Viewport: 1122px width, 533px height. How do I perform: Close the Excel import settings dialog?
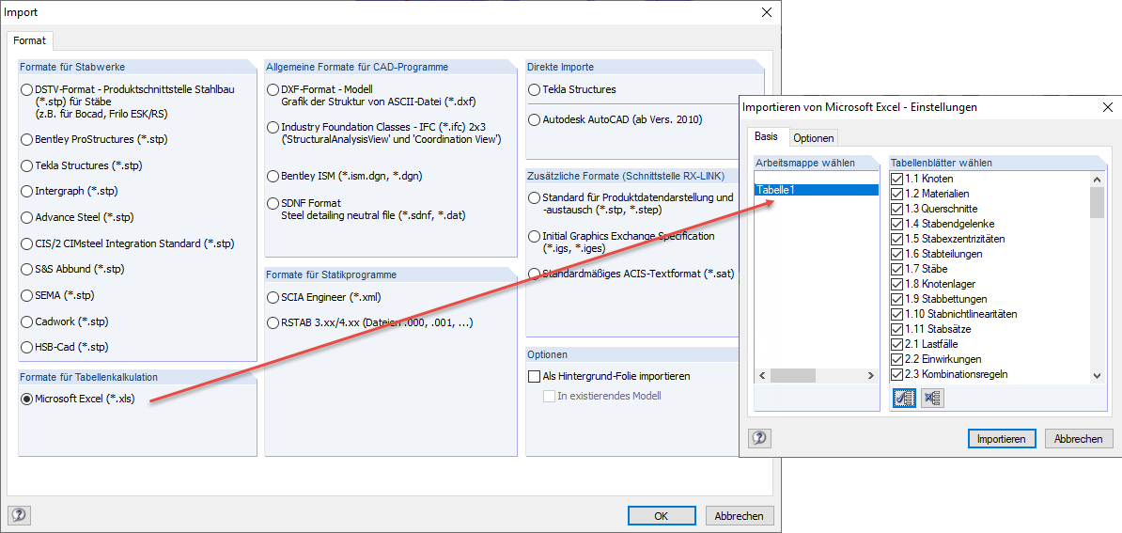click(x=1108, y=107)
